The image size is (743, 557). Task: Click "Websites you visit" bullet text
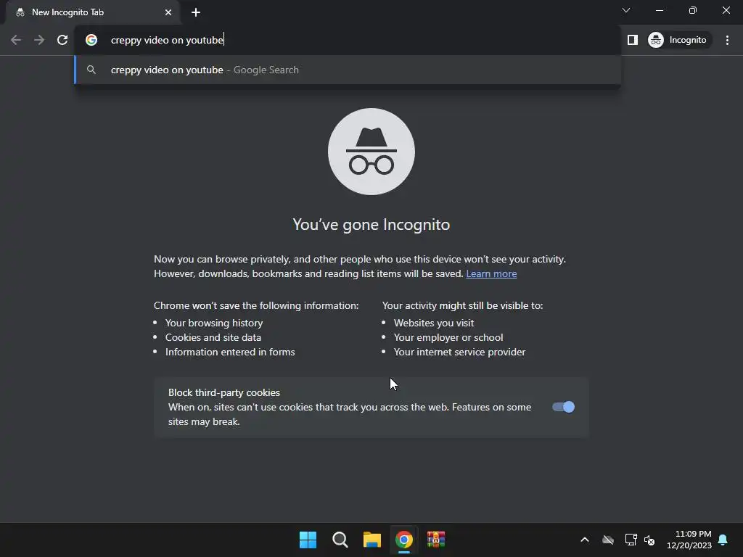coord(434,323)
